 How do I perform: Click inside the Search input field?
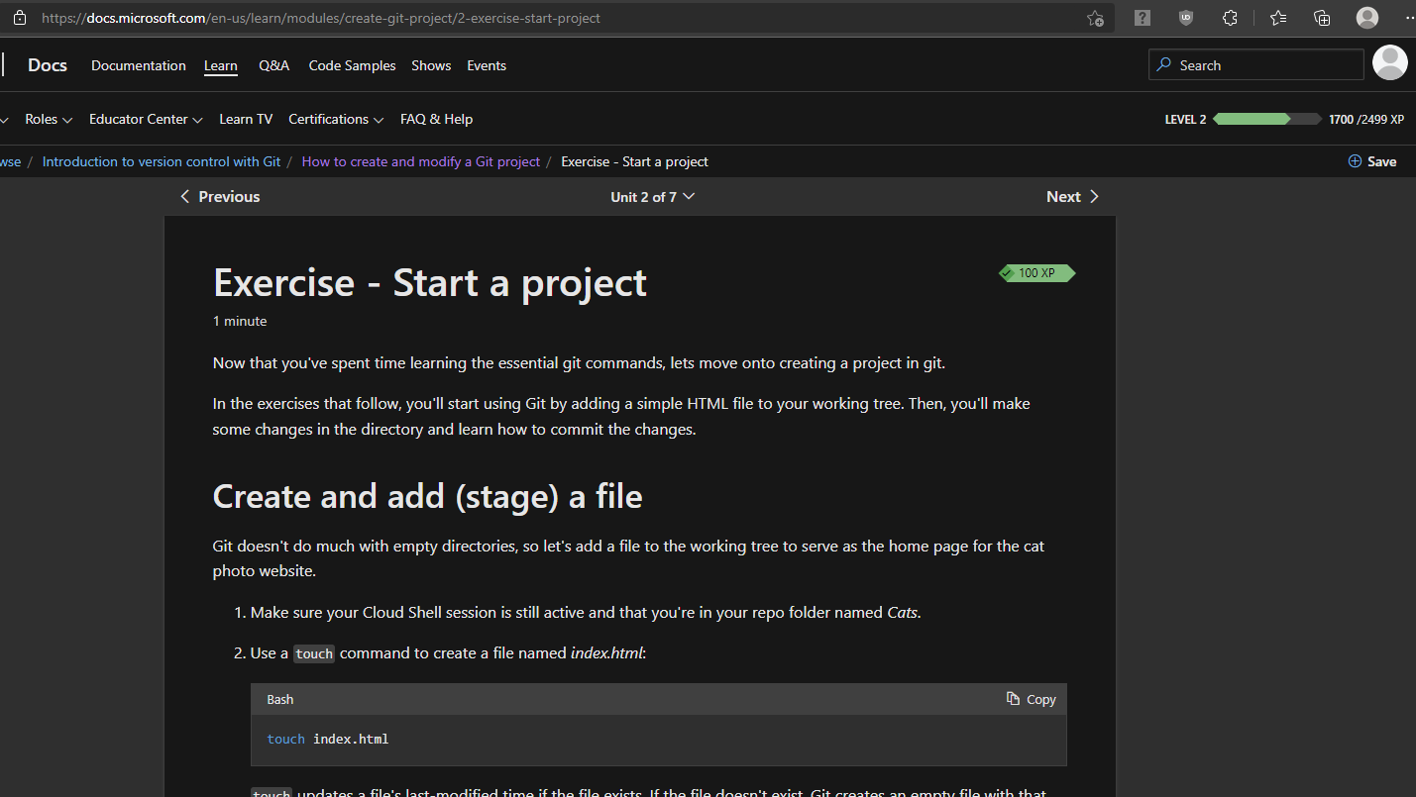[x=1255, y=63]
